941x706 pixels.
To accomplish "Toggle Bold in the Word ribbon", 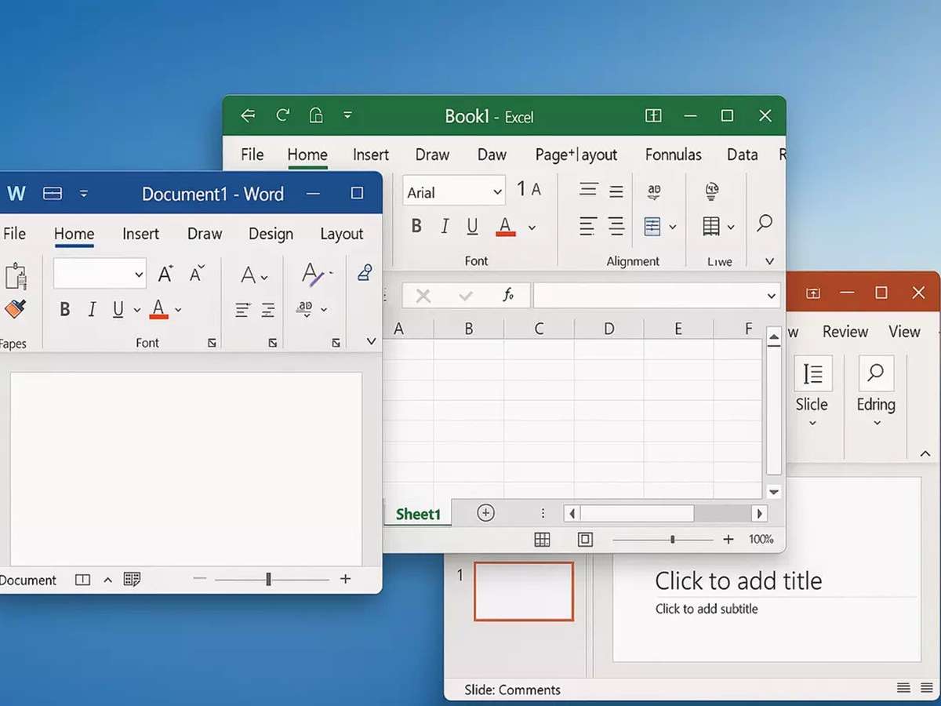I will (65, 310).
